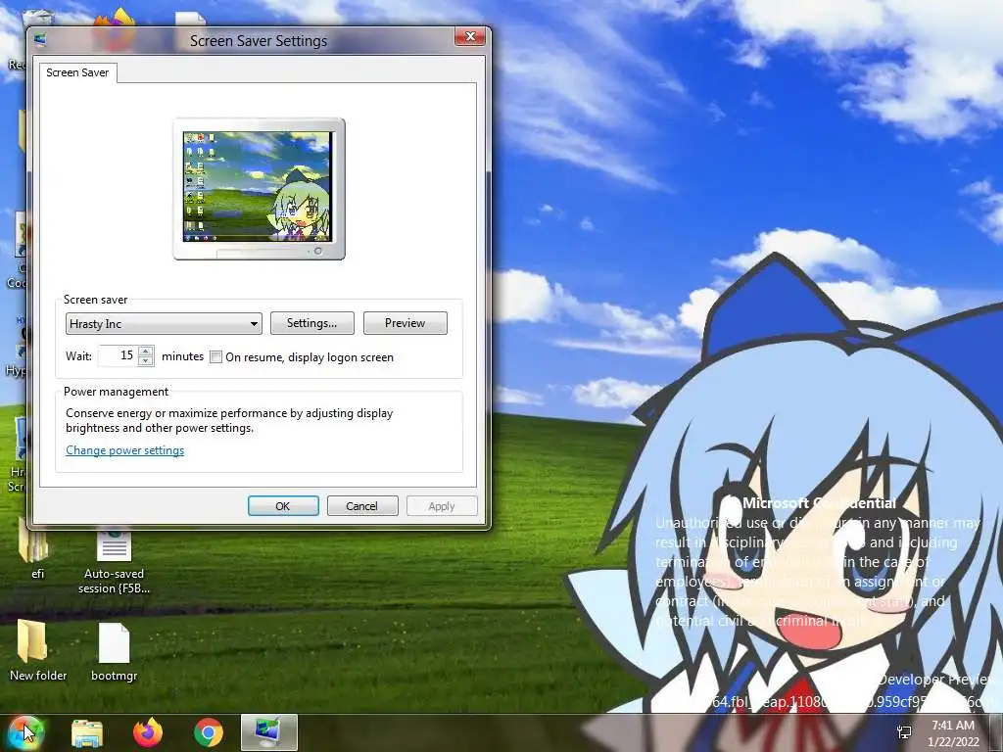
Task: Open File Explorer from the taskbar
Action: point(87,733)
